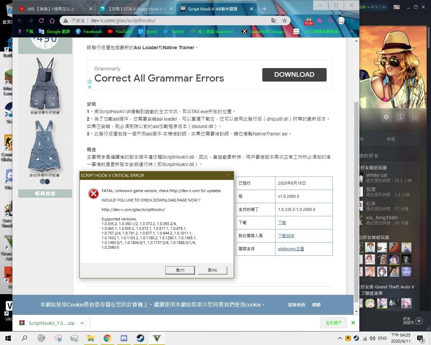Screen dimensions: 431x345
Task: Click the translate page icon in address bar
Action: [x=274, y=21]
